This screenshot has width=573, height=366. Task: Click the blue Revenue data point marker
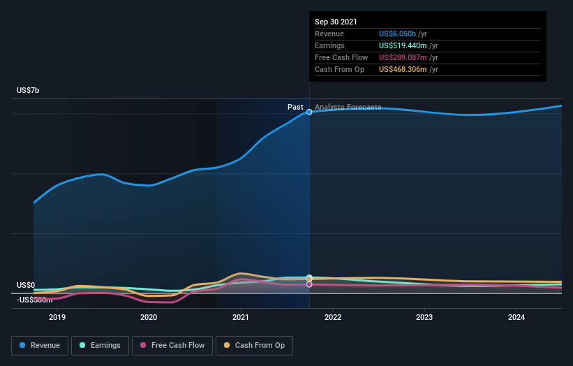coord(309,112)
